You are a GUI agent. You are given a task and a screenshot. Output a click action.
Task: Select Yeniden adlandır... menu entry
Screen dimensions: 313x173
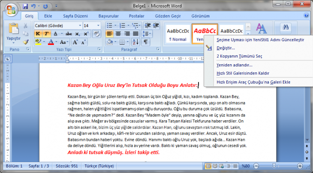(259, 65)
